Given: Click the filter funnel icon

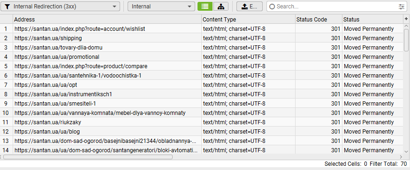Looking at the screenshot, I should tap(8, 7).
